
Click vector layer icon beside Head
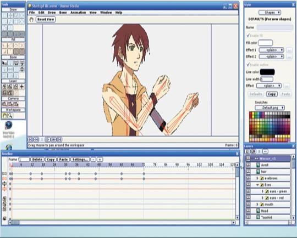pos(258,211)
